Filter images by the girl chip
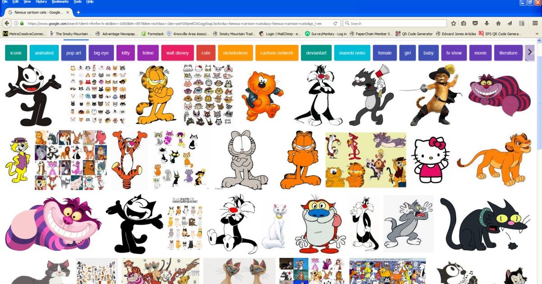This screenshot has height=284, width=542. tap(407, 53)
